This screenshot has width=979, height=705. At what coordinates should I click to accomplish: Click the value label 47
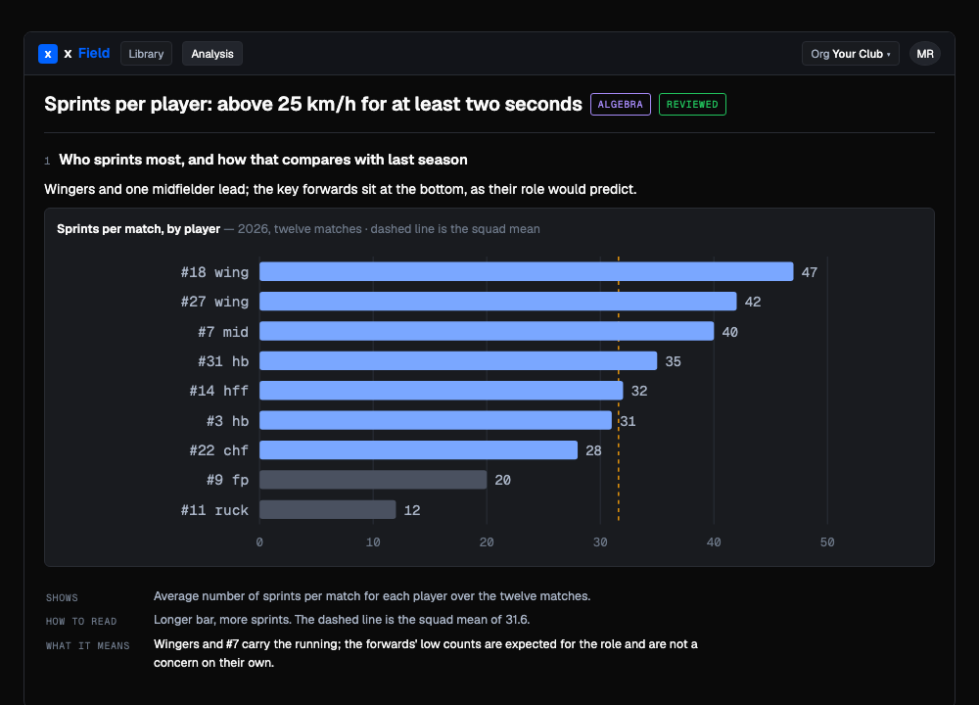click(x=810, y=272)
